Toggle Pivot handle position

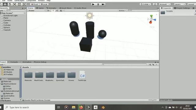(x=35, y=4)
